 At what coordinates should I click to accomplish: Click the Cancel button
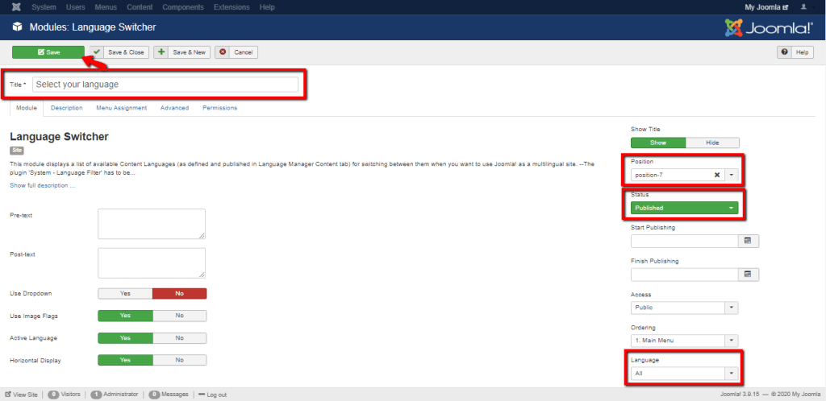[x=236, y=52]
